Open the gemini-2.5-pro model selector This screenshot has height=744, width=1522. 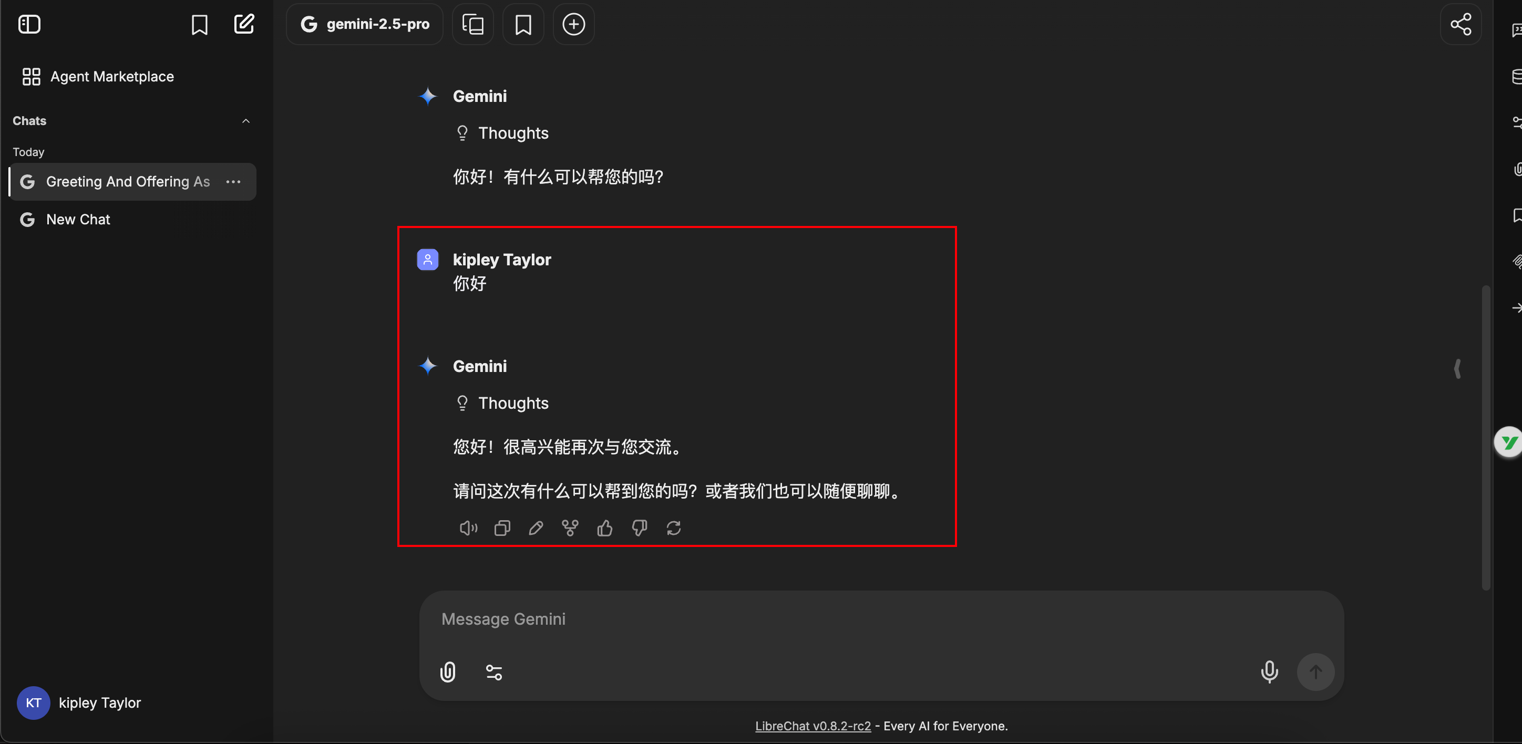click(365, 24)
